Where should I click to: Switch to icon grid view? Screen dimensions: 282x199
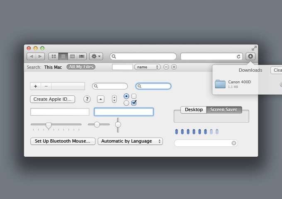click(53, 56)
